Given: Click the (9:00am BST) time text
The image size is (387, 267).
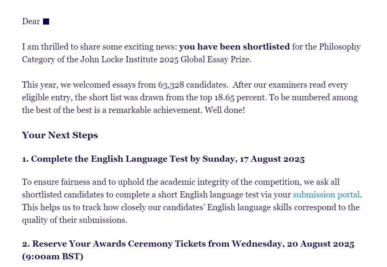Looking at the screenshot, I should [53, 256].
